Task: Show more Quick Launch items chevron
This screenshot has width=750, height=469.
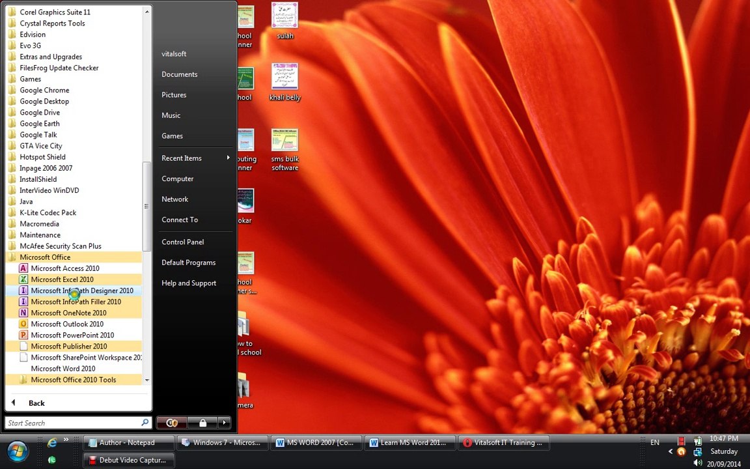Action: [x=66, y=439]
